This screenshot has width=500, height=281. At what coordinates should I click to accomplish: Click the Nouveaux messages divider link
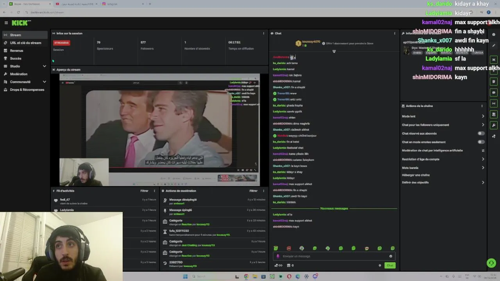pos(334,209)
